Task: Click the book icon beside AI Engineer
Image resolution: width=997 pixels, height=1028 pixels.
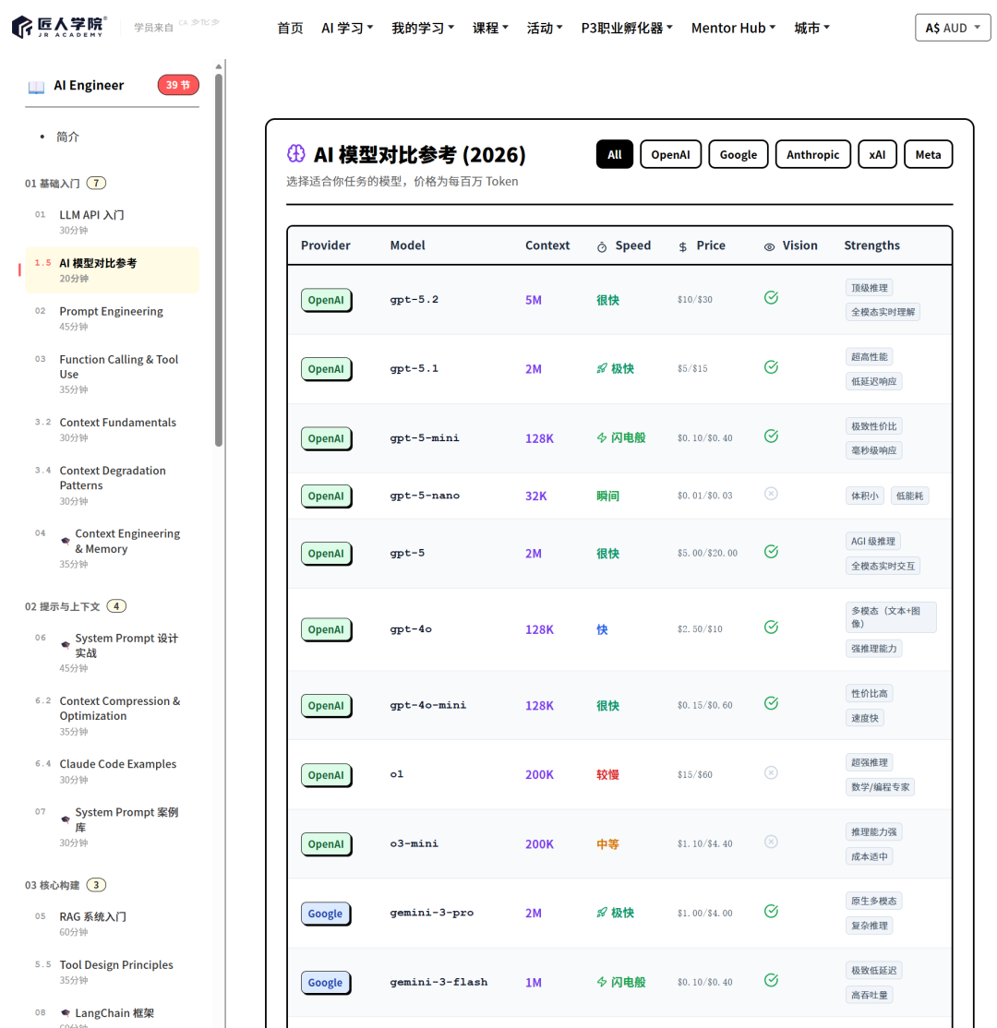Action: pos(36,86)
